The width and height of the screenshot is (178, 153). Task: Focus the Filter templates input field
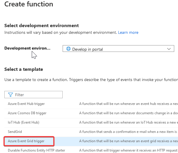(x=34, y=94)
